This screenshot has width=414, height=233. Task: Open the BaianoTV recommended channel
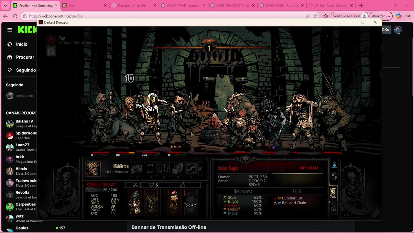pyautogui.click(x=21, y=124)
